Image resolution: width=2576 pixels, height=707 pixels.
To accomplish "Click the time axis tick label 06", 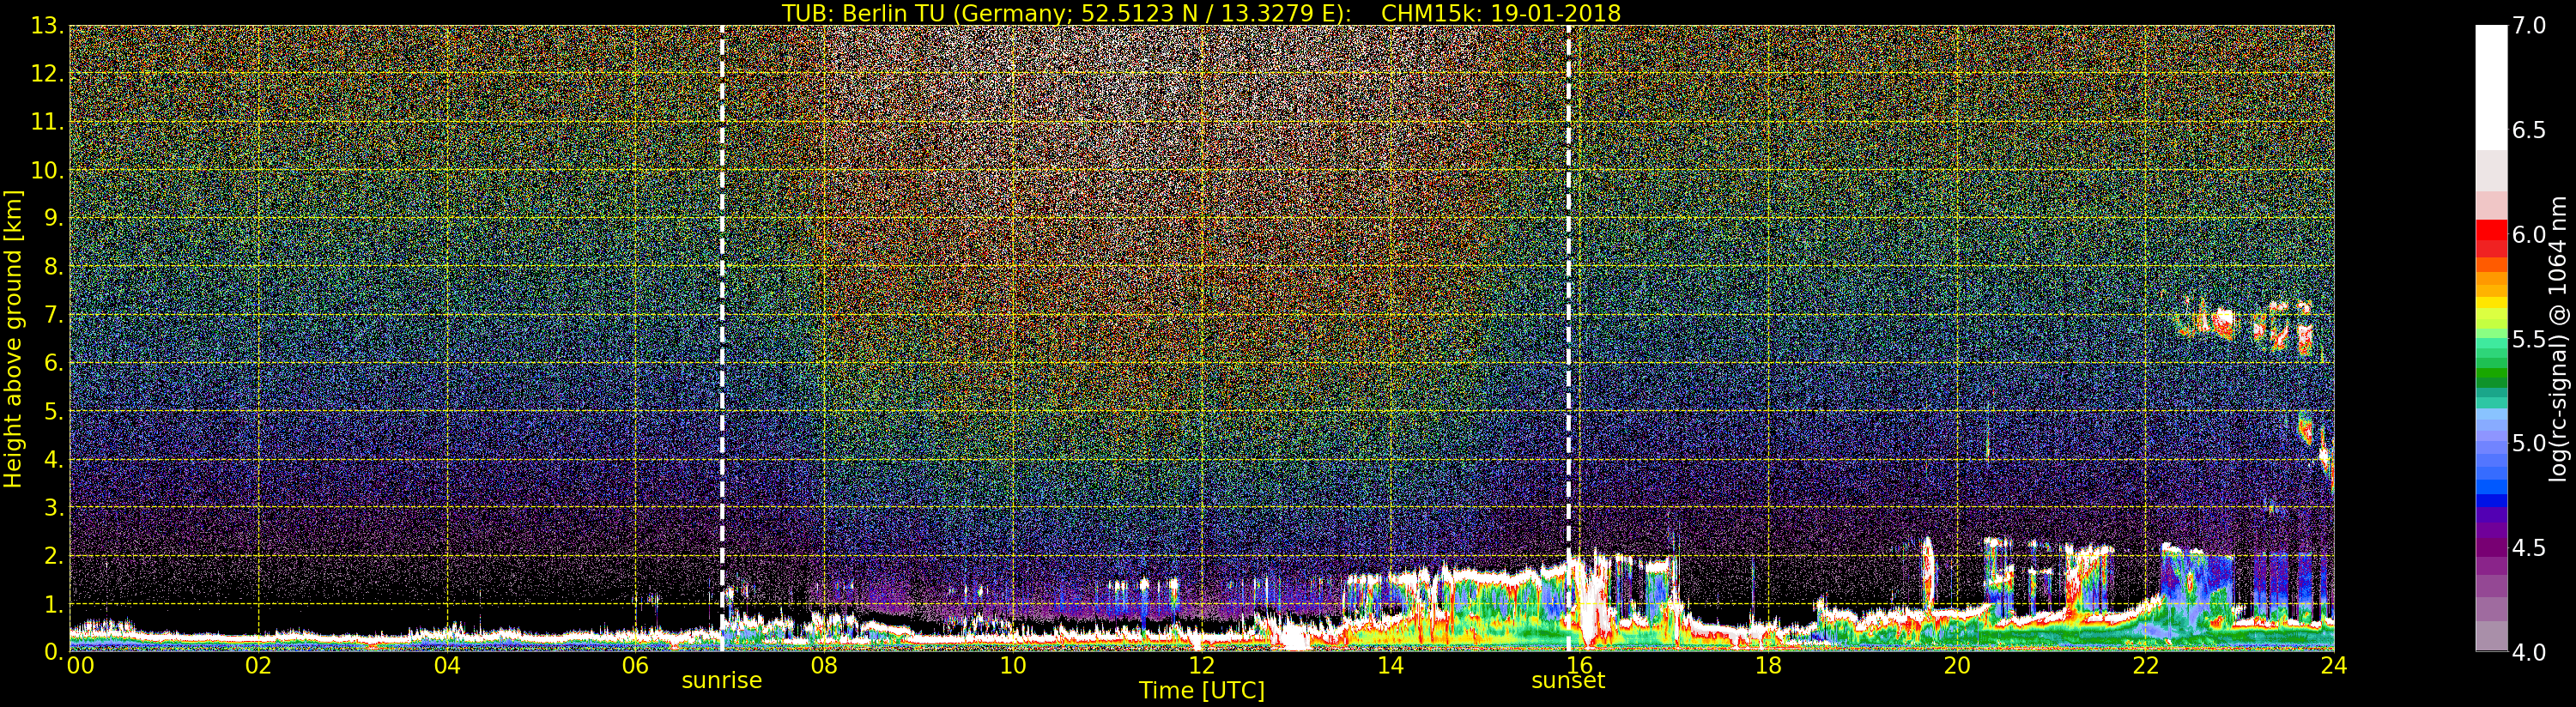I will pos(636,665).
